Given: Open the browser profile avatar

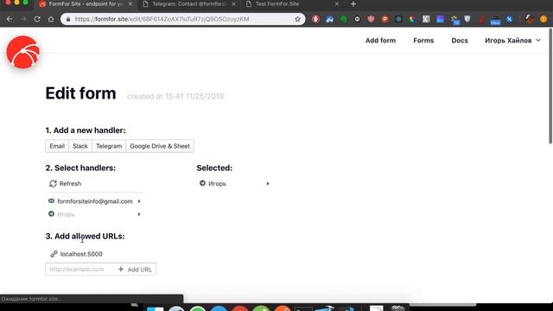Looking at the screenshot, I should click(530, 19).
